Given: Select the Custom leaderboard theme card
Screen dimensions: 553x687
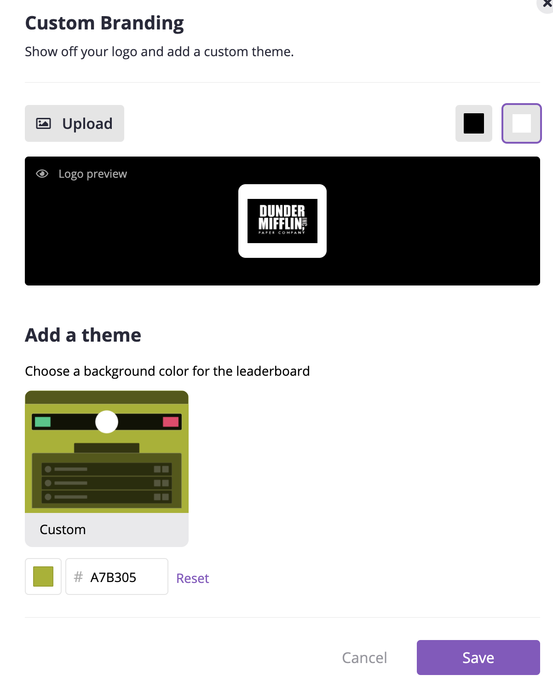Looking at the screenshot, I should [107, 469].
